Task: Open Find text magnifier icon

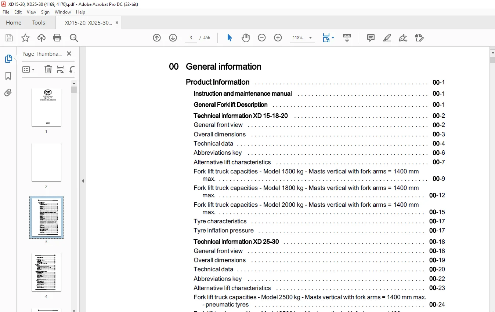Action: coord(74,38)
